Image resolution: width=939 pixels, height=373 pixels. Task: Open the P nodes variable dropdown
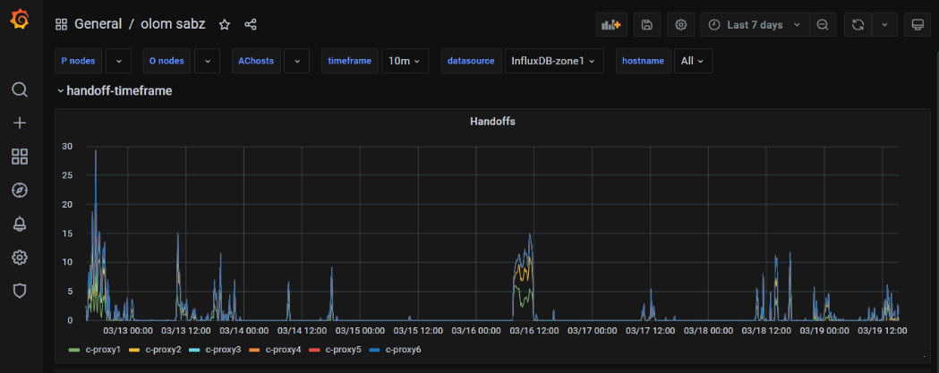(x=118, y=61)
